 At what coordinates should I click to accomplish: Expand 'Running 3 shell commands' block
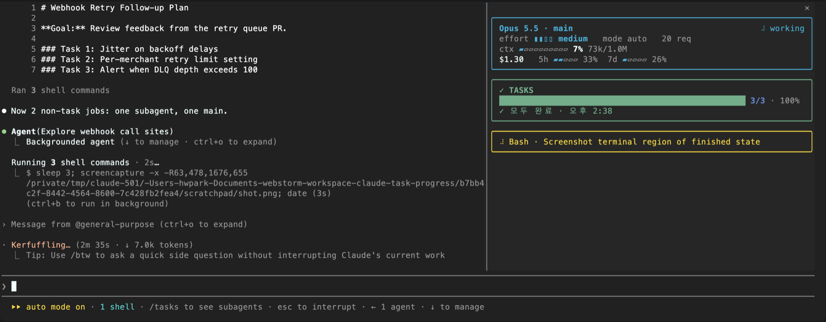[85, 162]
